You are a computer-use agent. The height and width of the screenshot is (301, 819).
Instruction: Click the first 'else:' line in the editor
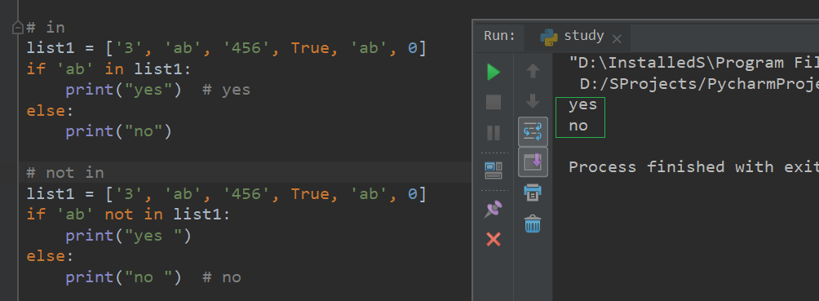click(x=51, y=110)
